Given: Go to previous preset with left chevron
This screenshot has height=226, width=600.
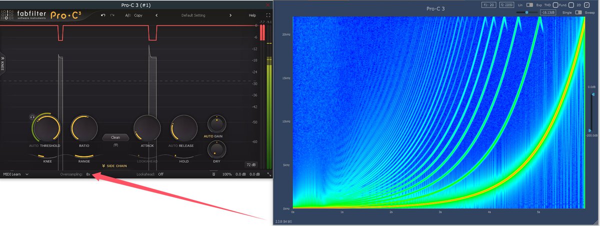Looking at the screenshot, I should point(156,15).
